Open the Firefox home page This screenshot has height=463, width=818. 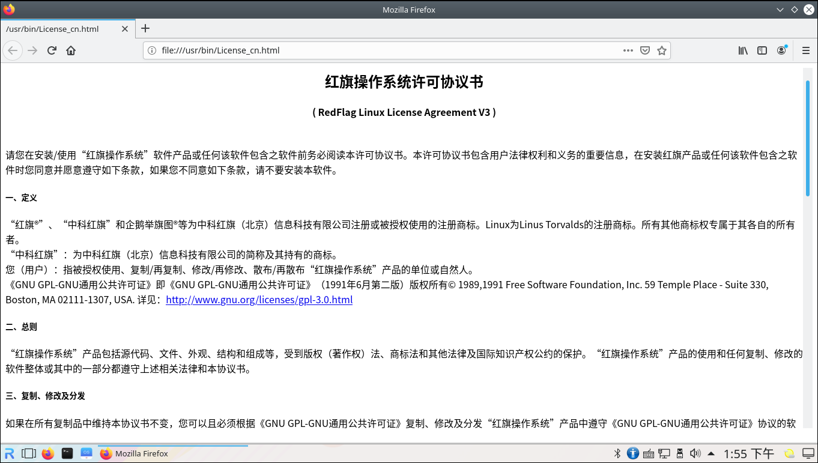coord(71,50)
